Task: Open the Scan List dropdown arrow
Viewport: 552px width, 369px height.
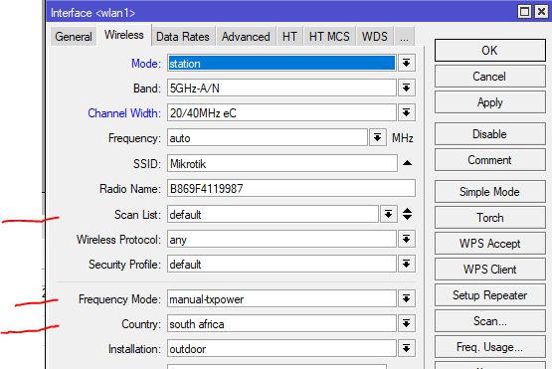Action: pyautogui.click(x=389, y=214)
